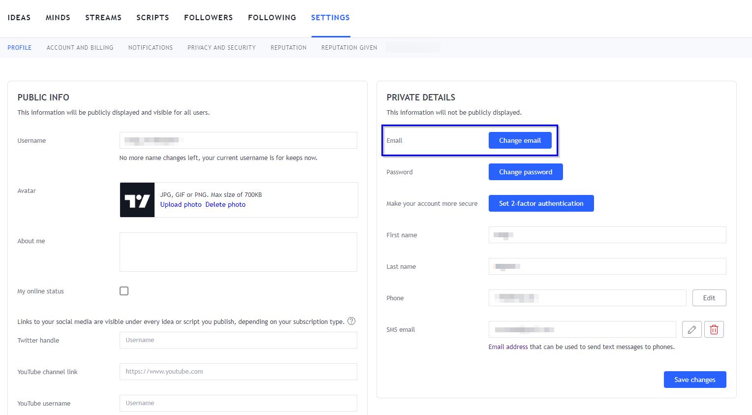Switch to the ACCOUNT AND BILLING tab
Image resolution: width=752 pixels, height=415 pixels.
(80, 47)
